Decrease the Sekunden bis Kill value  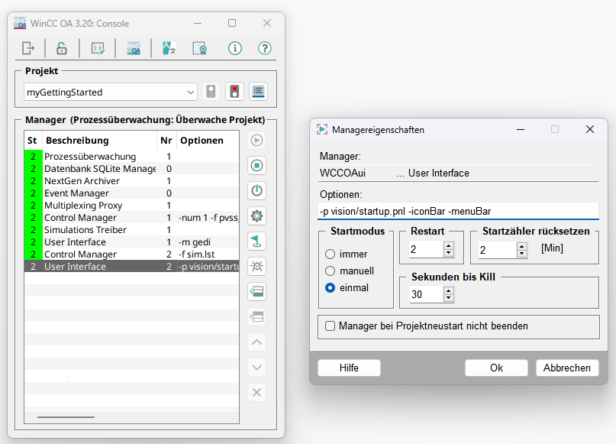pos(448,298)
